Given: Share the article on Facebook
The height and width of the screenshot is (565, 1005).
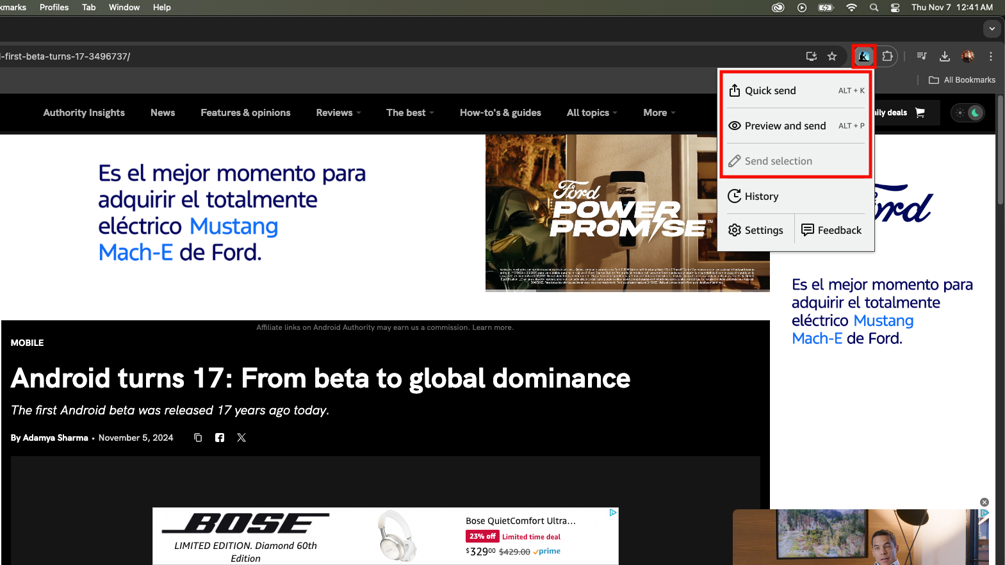Looking at the screenshot, I should coord(220,438).
